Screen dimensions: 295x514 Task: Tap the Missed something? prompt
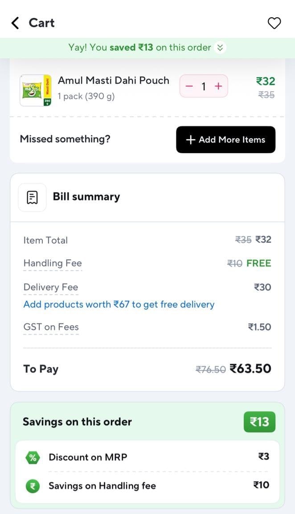point(65,139)
